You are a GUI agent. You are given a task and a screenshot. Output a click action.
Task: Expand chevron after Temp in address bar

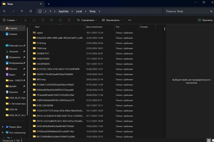[99, 11]
